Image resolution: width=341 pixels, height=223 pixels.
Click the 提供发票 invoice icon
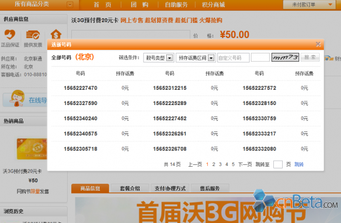[x=32, y=35]
